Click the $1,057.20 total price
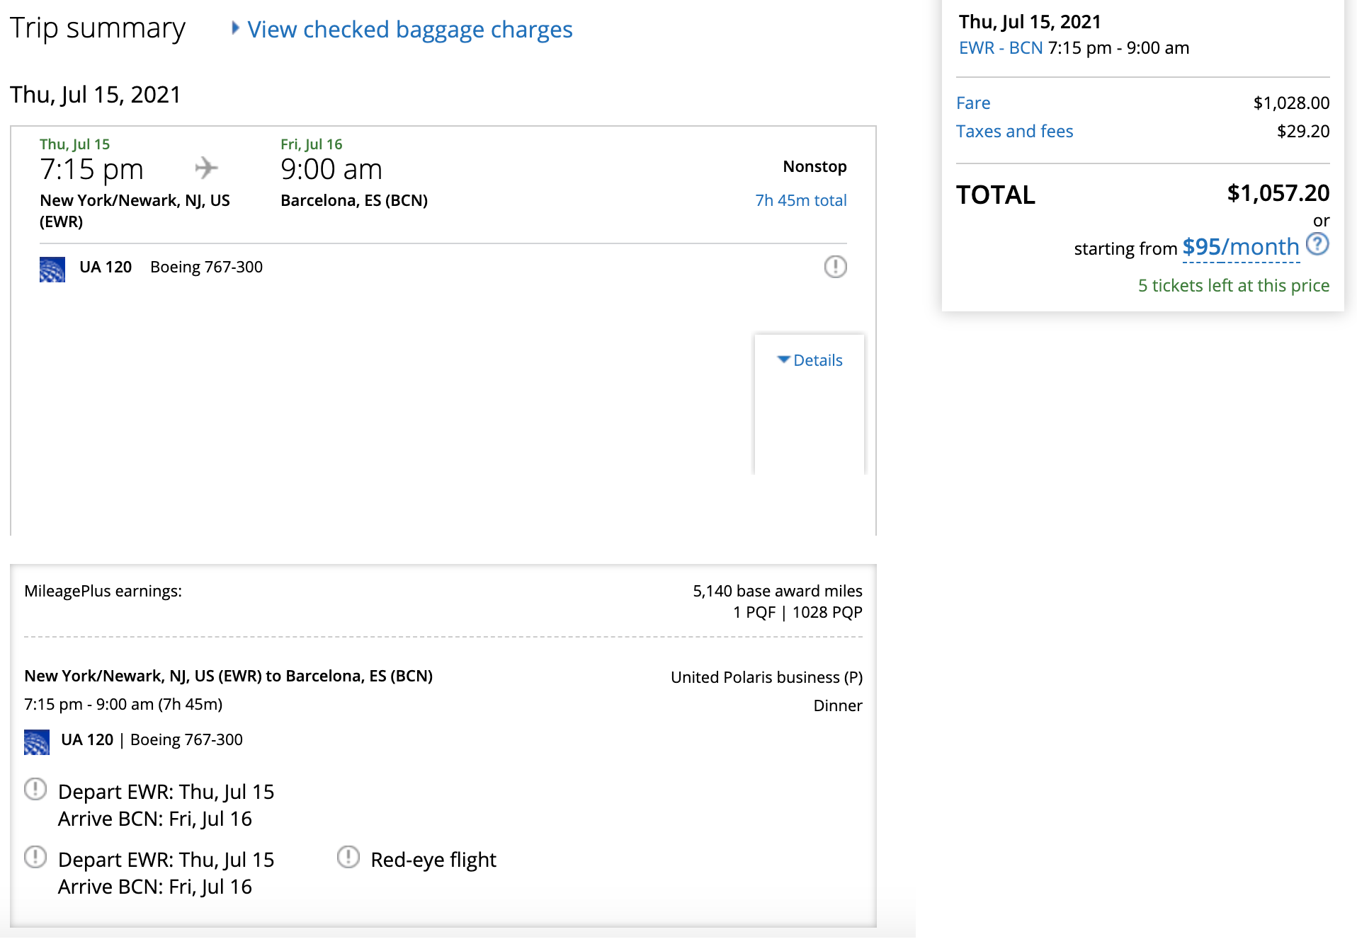Screen dimensions: 1357x939 (1278, 193)
